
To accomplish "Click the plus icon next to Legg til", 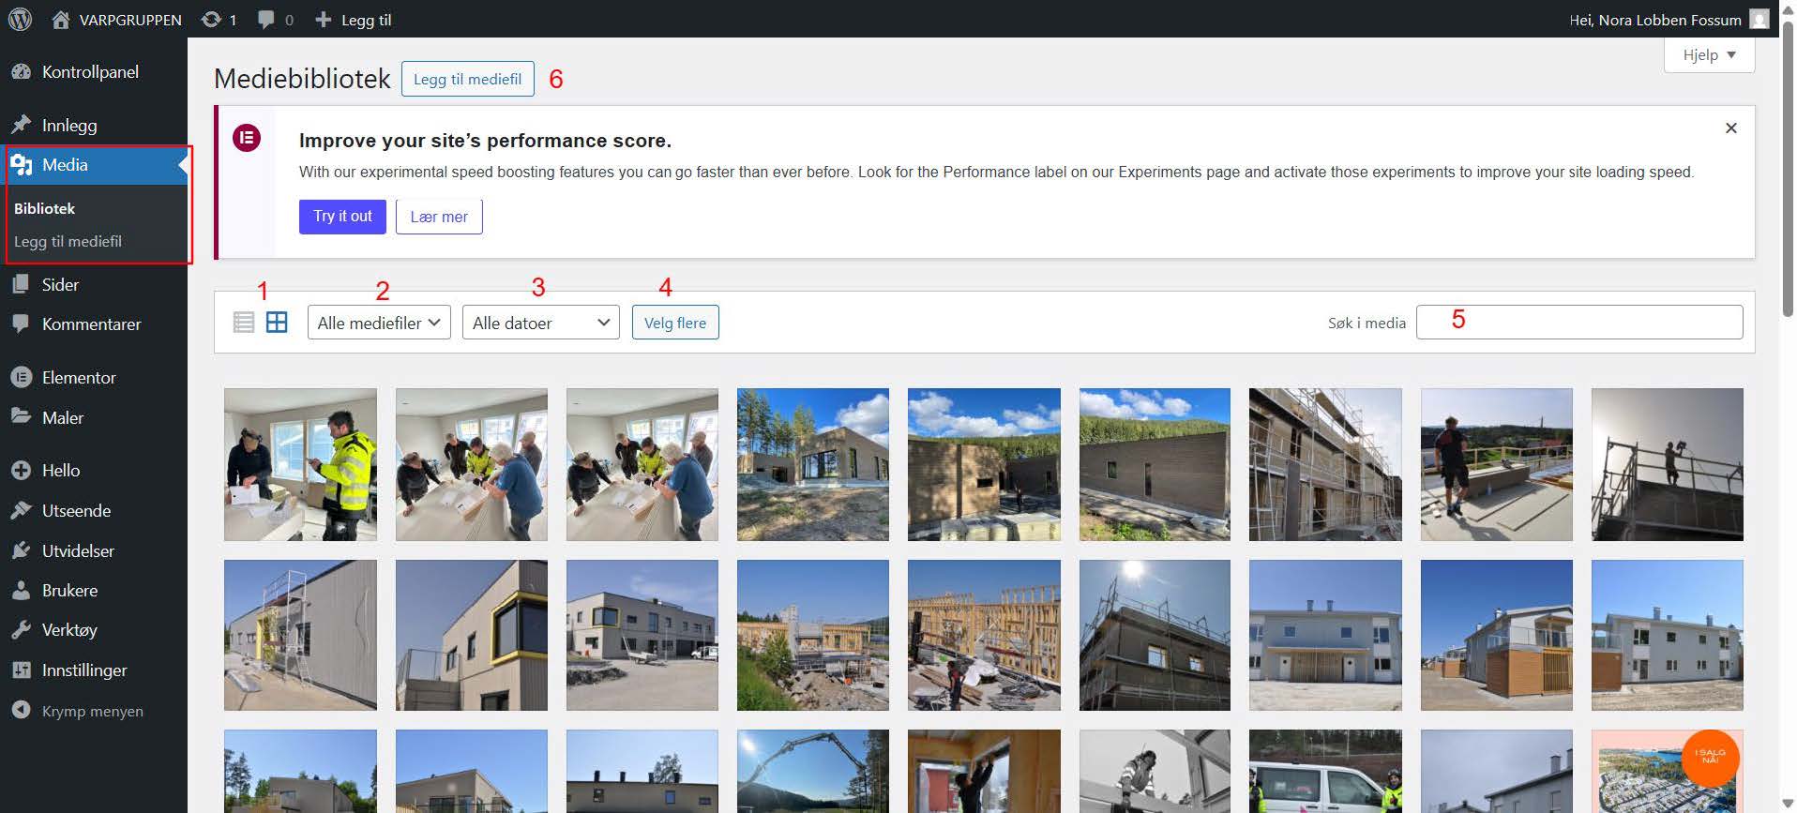I will (324, 19).
